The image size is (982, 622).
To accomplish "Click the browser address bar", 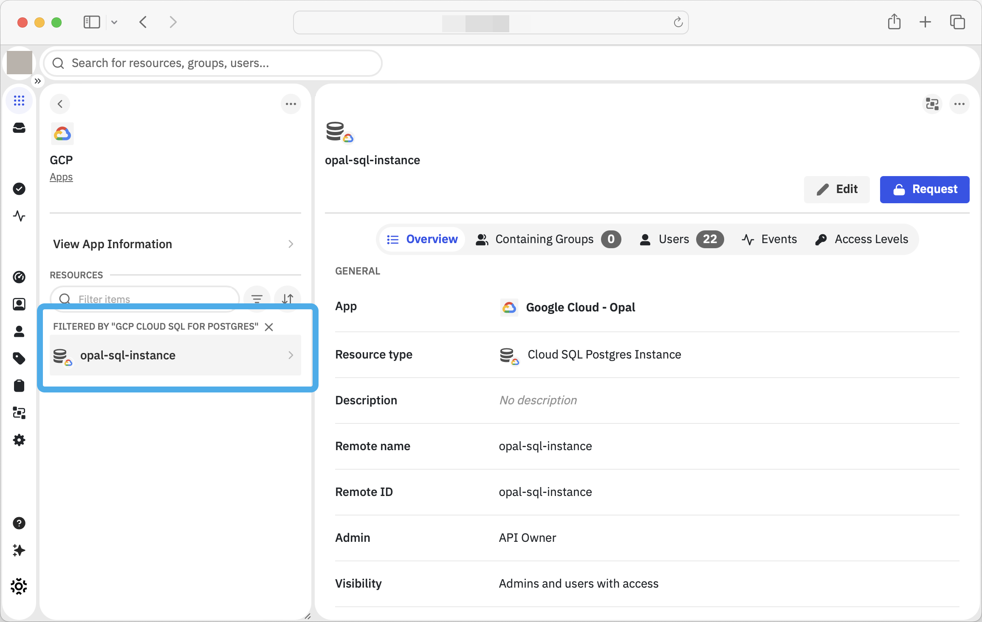I will pos(491,22).
